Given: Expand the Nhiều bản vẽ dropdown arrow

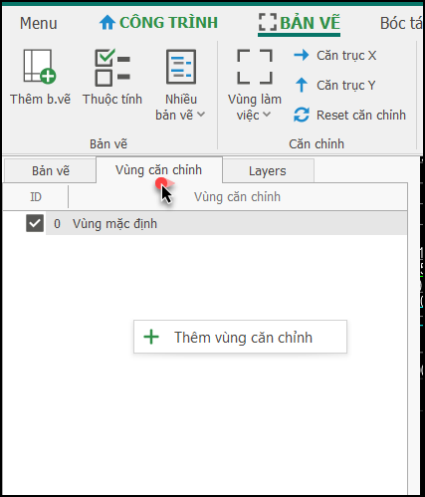Looking at the screenshot, I should coord(201,115).
